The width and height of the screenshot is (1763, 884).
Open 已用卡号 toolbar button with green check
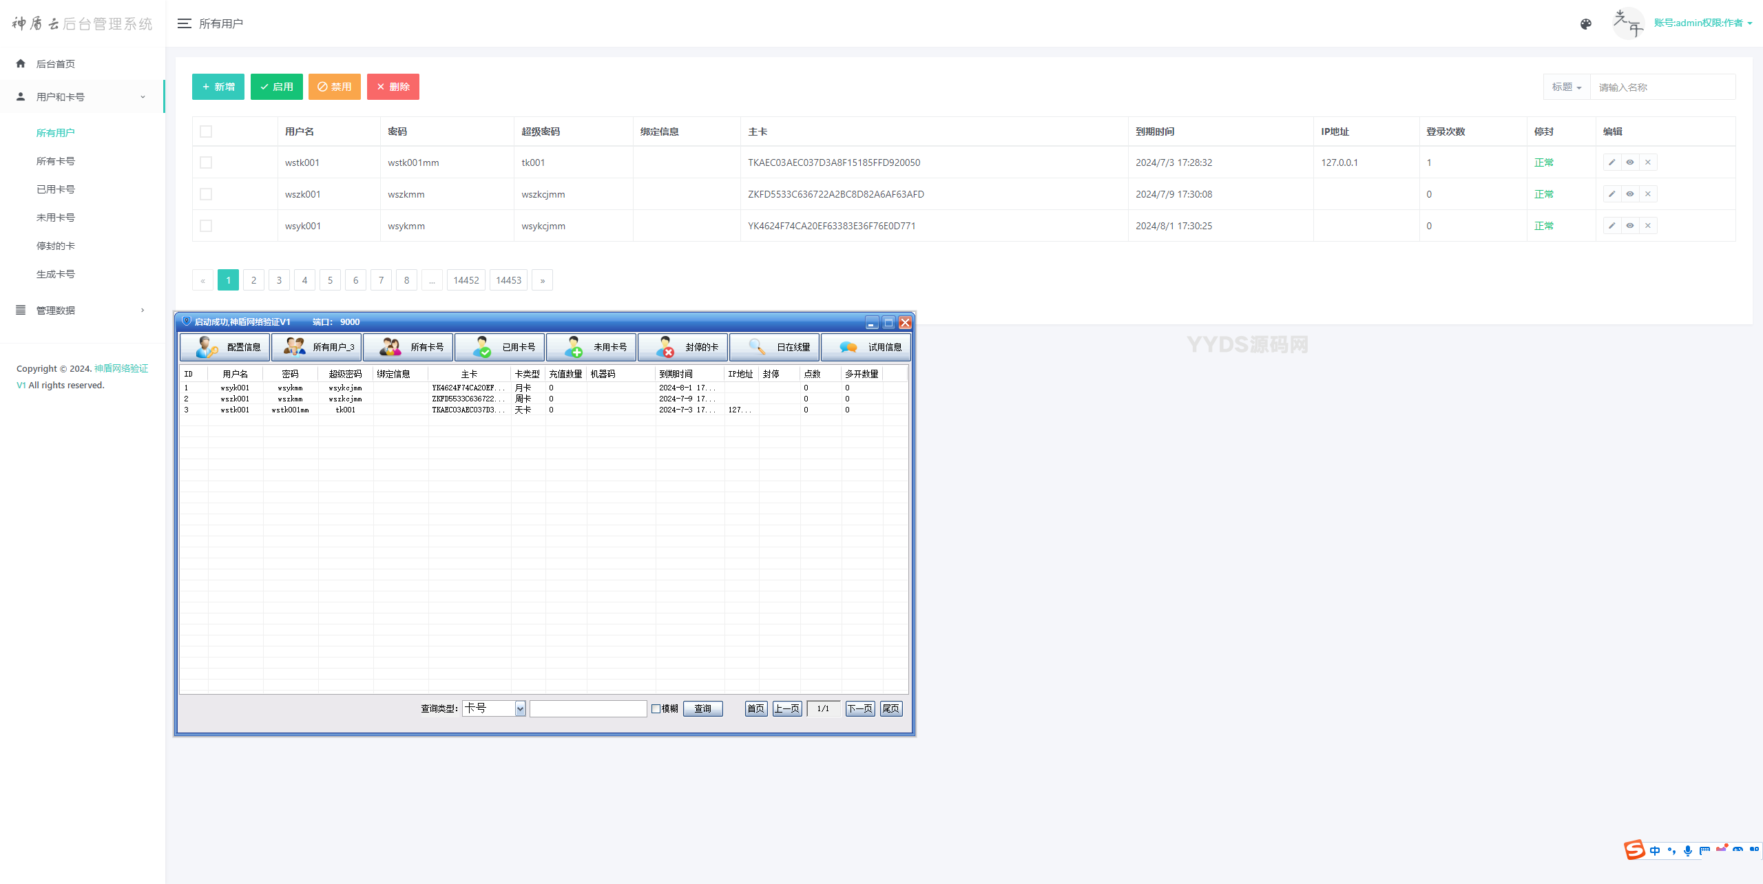point(501,347)
